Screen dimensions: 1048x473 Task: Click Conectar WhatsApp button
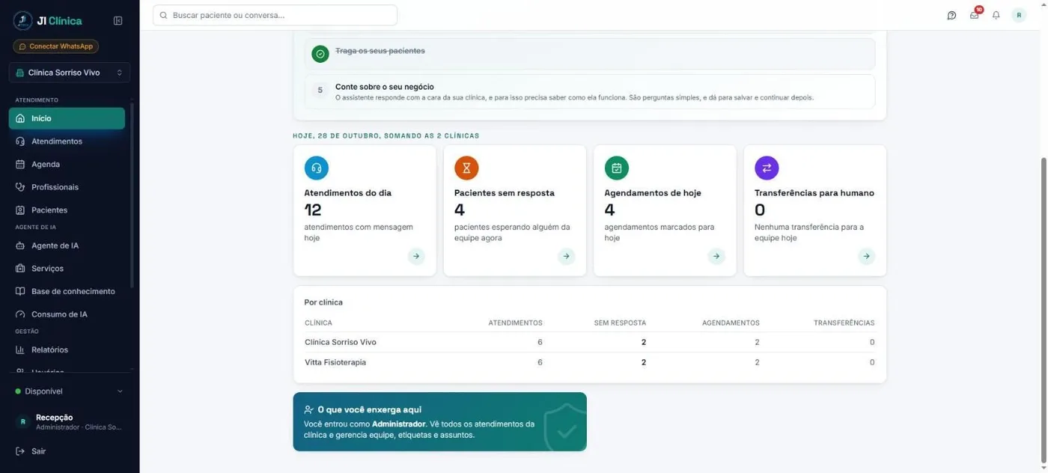point(56,46)
